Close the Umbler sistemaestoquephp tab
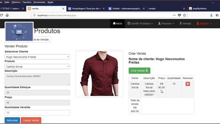The width and height of the screenshot is (220, 124). [x=144, y=9]
